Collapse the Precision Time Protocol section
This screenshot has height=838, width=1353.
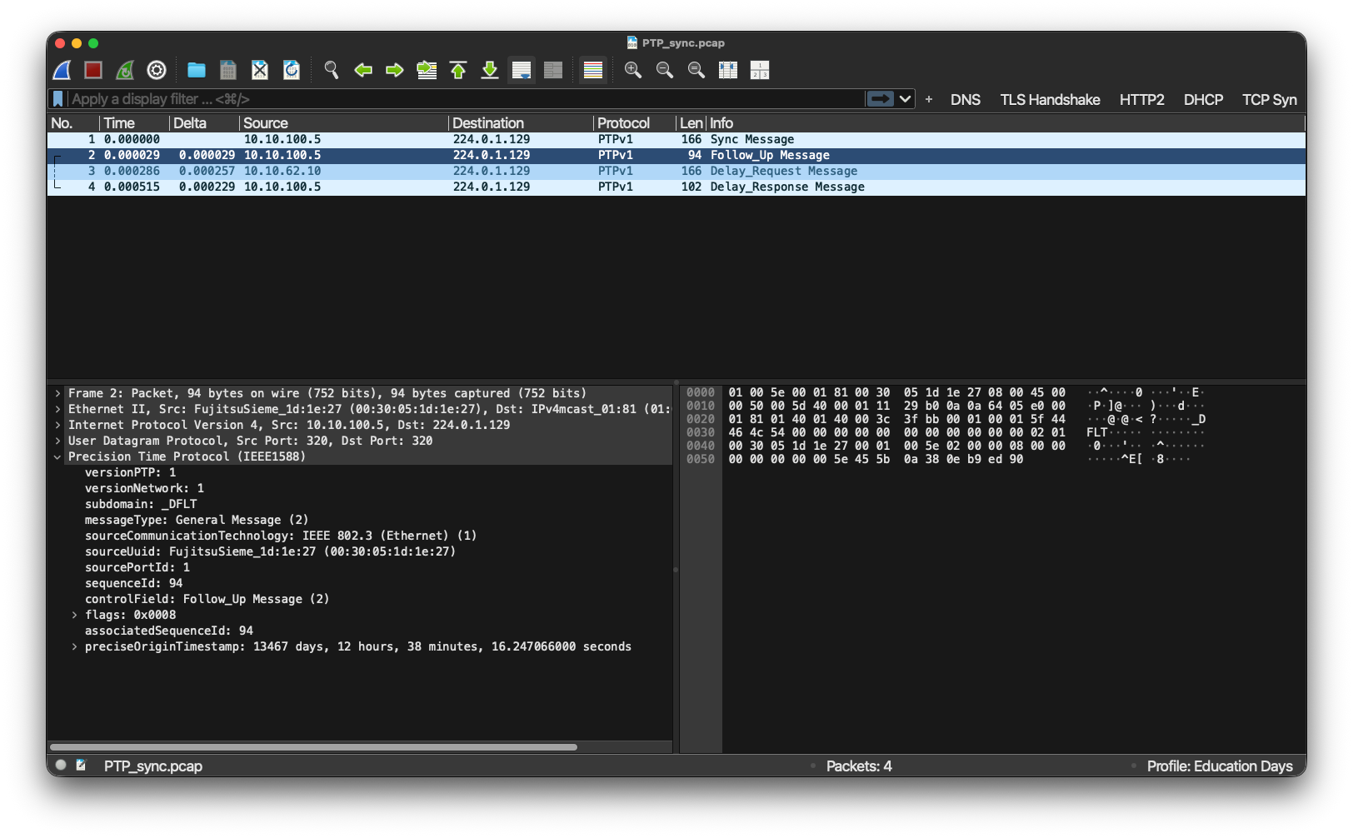pos(57,456)
